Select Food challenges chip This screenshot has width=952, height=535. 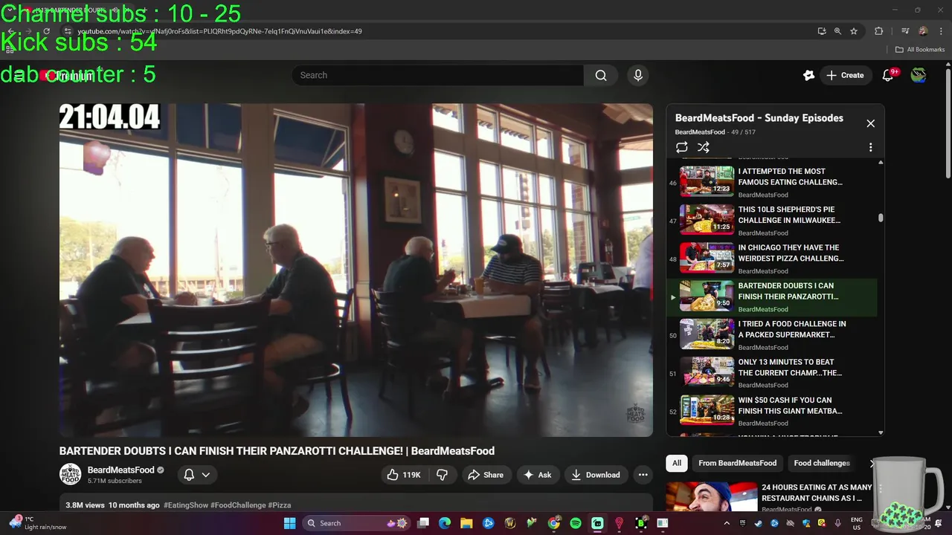pyautogui.click(x=821, y=463)
